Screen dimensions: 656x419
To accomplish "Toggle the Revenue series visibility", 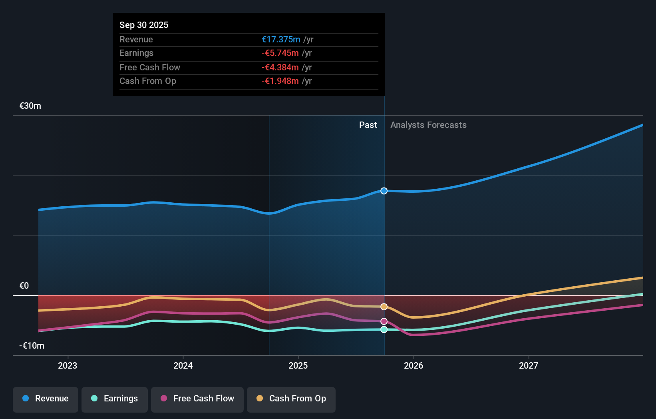I will click(x=45, y=399).
